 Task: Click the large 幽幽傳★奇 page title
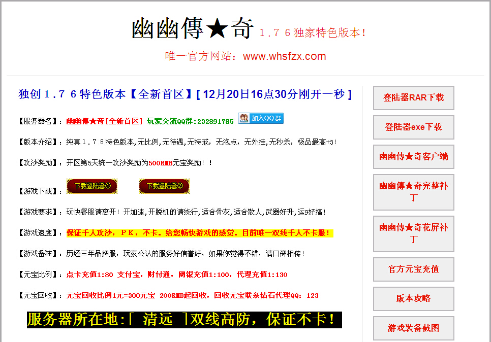coord(193,29)
